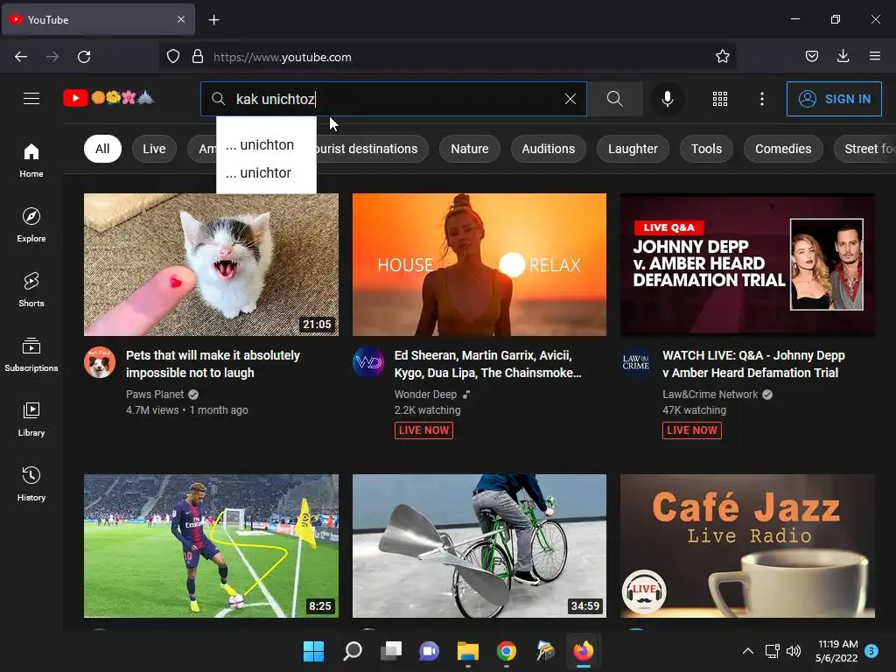Click LIVE NOW badge under Wonder Deep
896x672 pixels.
point(423,430)
